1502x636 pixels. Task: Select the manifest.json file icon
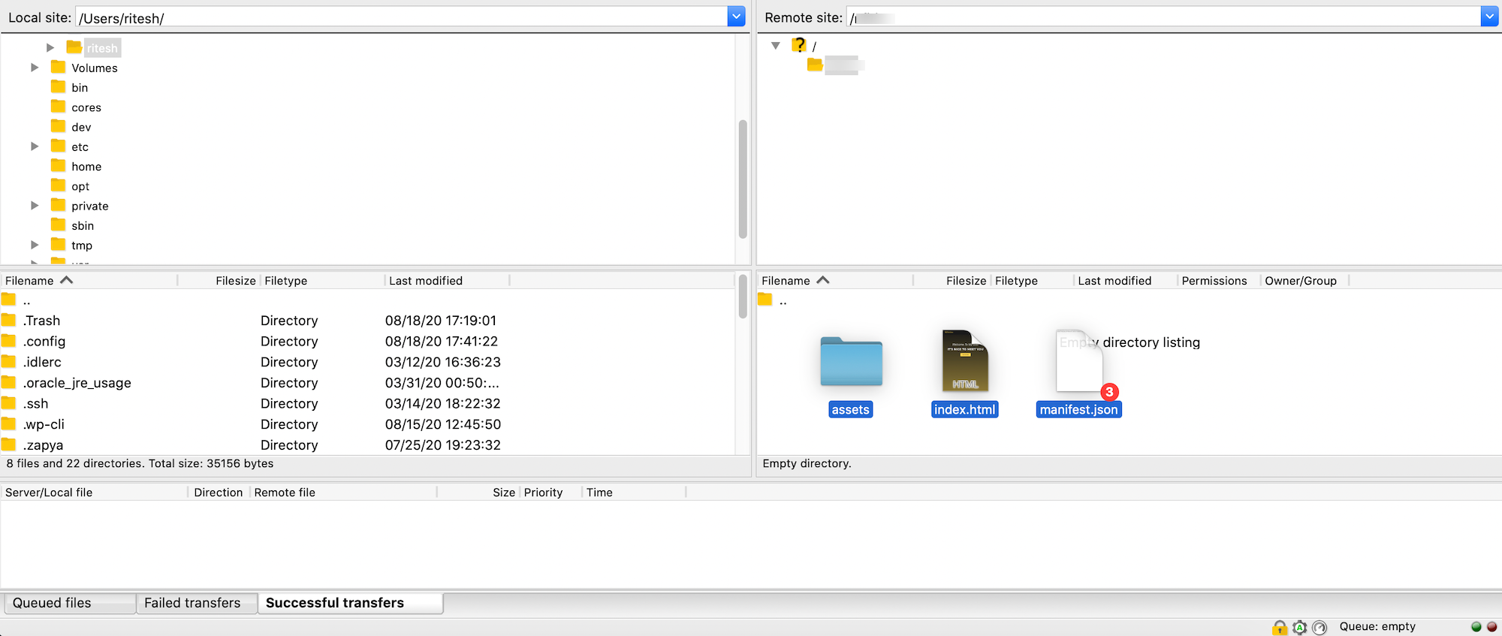pos(1079,361)
